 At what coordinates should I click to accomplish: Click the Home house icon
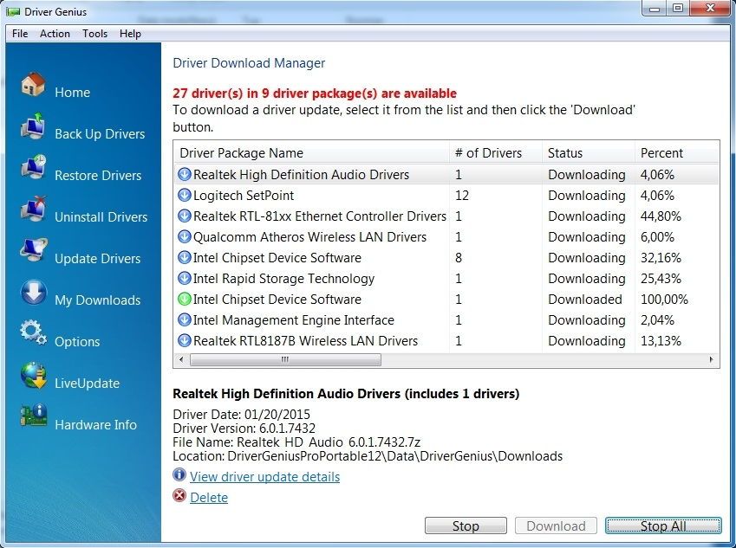tap(33, 86)
